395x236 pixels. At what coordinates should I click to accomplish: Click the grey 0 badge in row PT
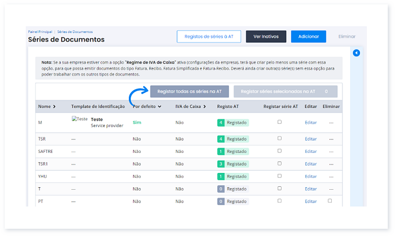point(221,201)
